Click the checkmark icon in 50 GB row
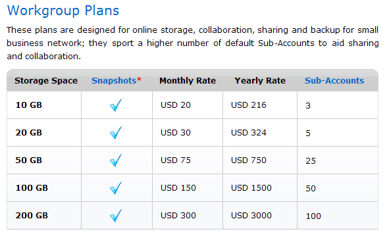Screen dimensions: 387x242 (x=116, y=160)
